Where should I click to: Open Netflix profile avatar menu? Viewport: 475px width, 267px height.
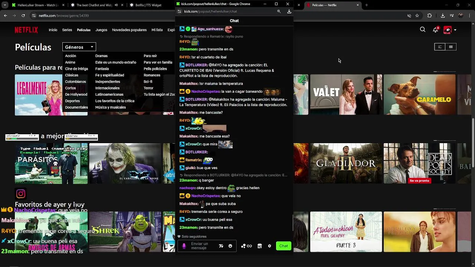[447, 30]
